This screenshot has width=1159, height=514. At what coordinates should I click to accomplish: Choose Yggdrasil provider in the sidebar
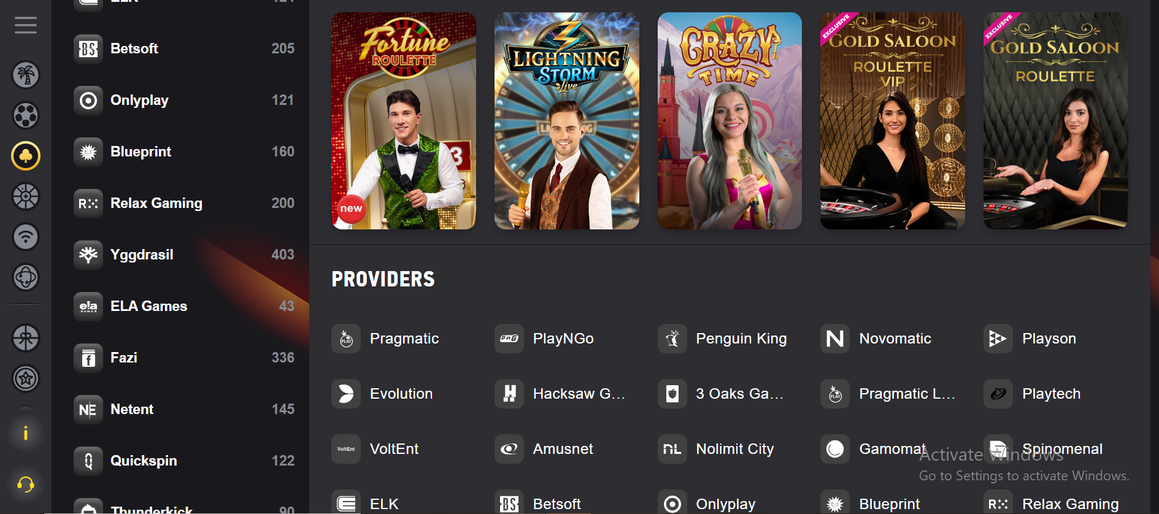click(x=184, y=255)
